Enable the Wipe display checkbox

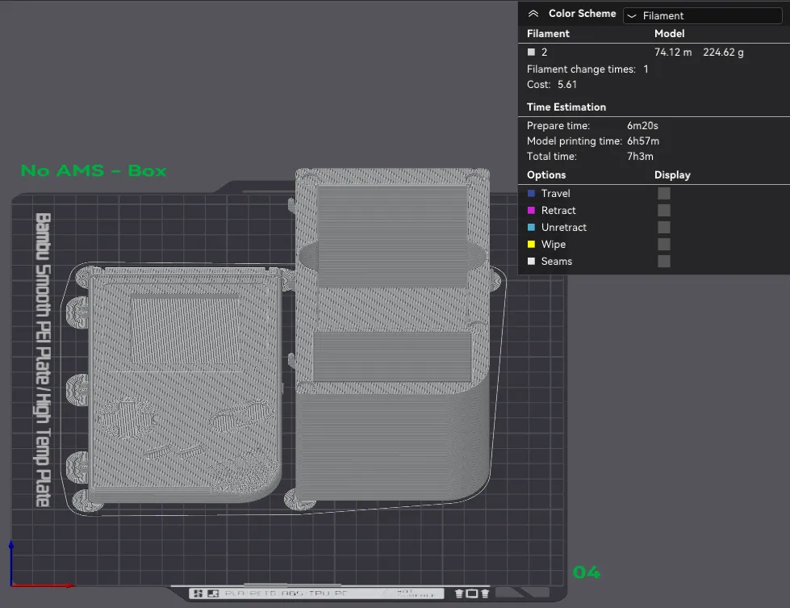664,245
